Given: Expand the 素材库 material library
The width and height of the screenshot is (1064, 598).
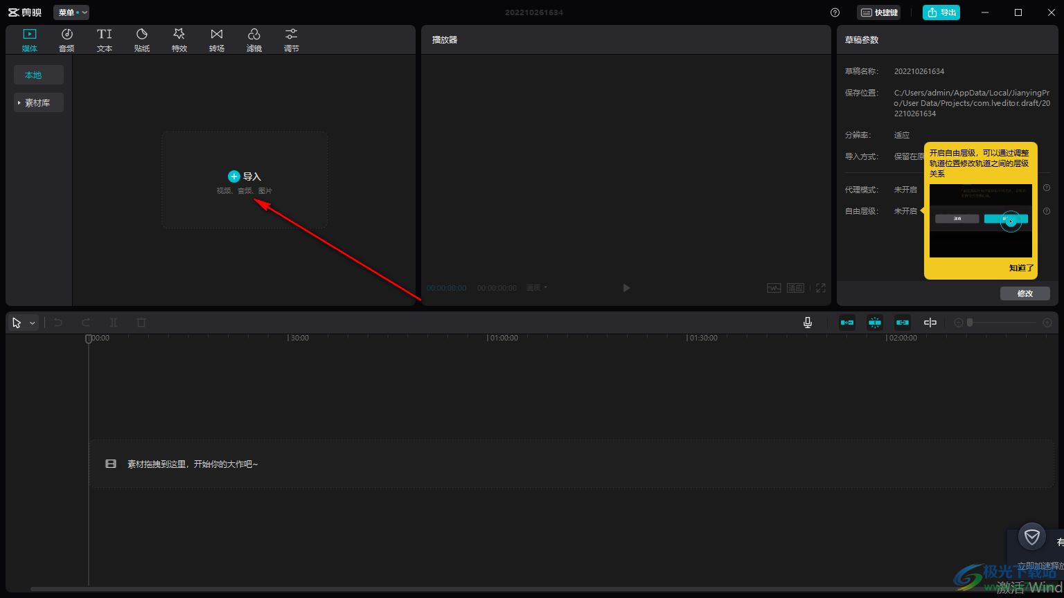Looking at the screenshot, I should (x=39, y=102).
